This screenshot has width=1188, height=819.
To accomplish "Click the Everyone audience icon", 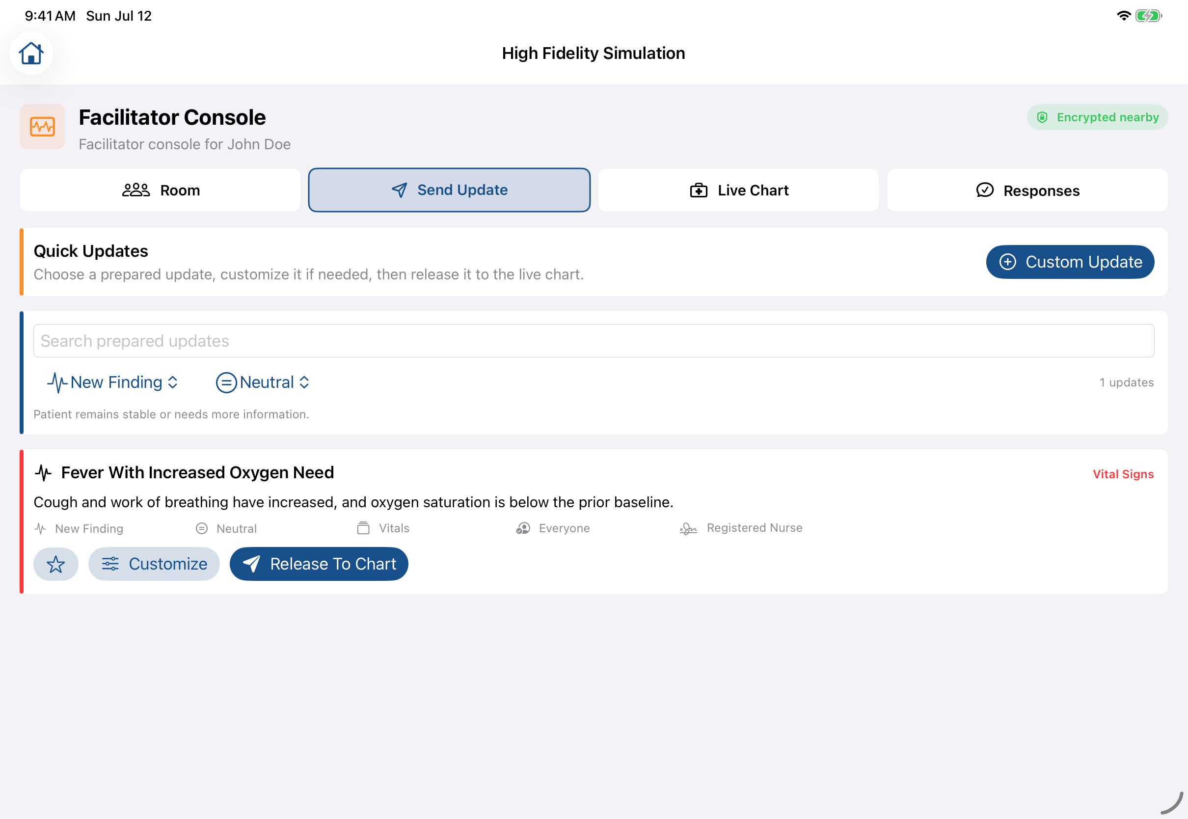I will pos(523,528).
